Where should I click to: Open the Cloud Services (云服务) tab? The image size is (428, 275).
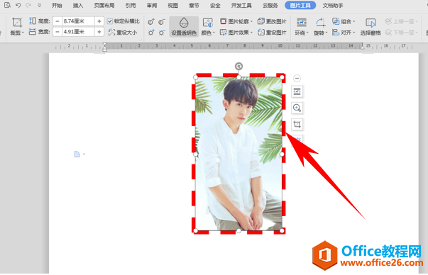(x=270, y=5)
